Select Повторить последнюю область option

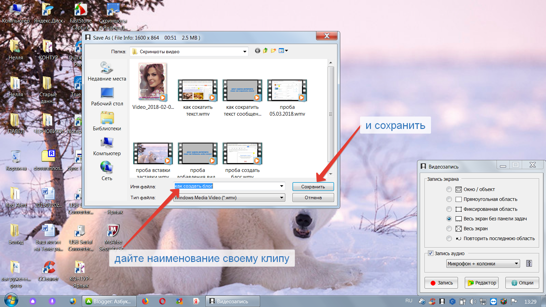pyautogui.click(x=449, y=238)
